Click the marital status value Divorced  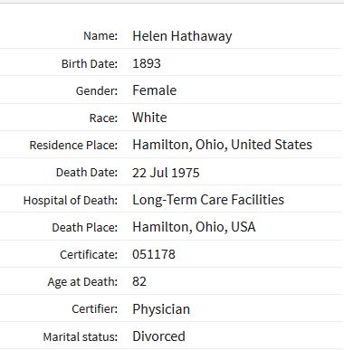[x=158, y=336]
